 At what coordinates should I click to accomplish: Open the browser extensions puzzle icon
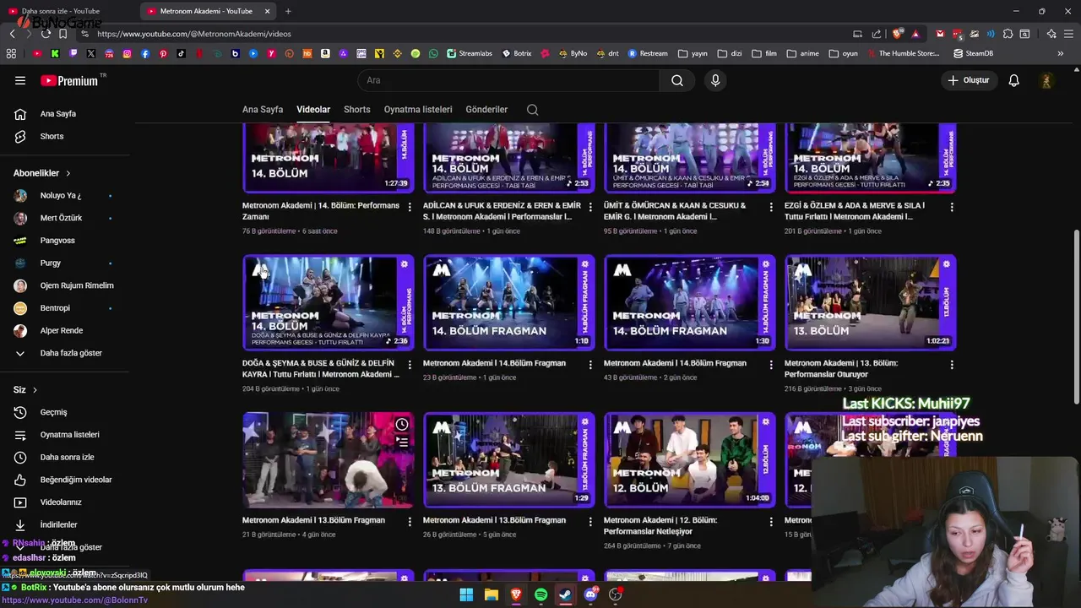pos(1007,34)
